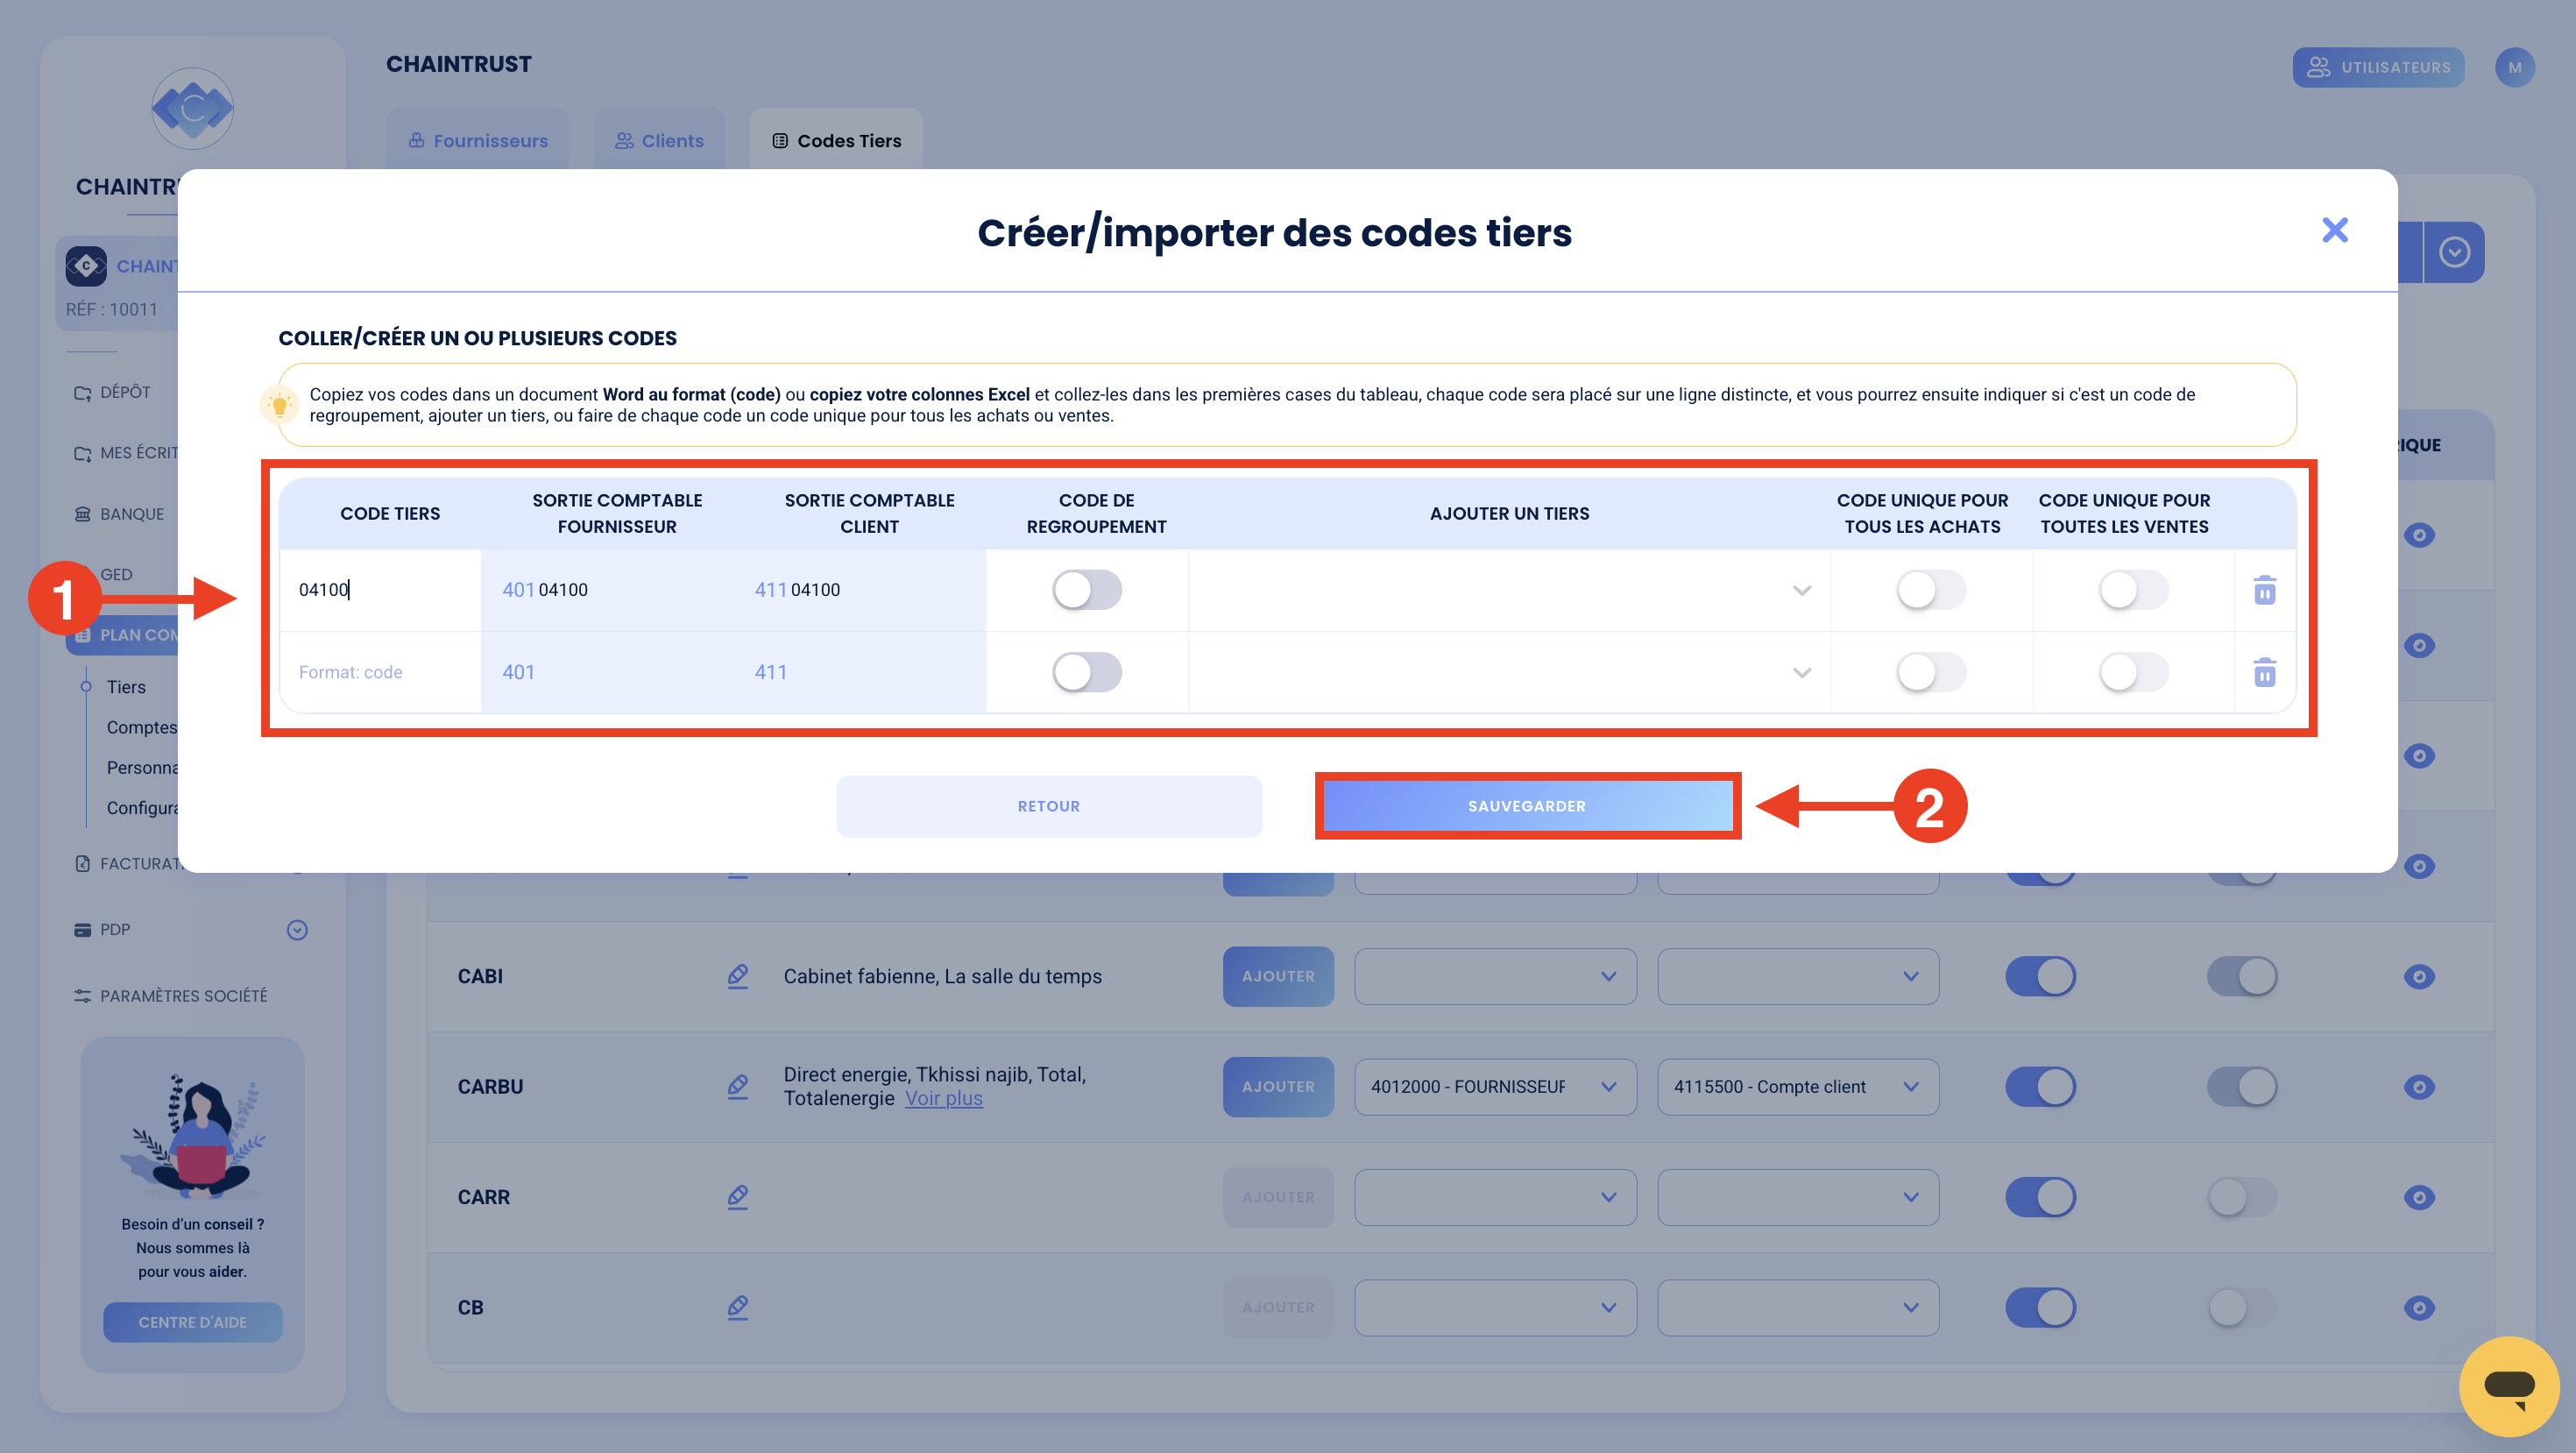Delete the 04100 code row with trash icon
This screenshot has width=2576, height=1453.
pyautogui.click(x=2264, y=589)
